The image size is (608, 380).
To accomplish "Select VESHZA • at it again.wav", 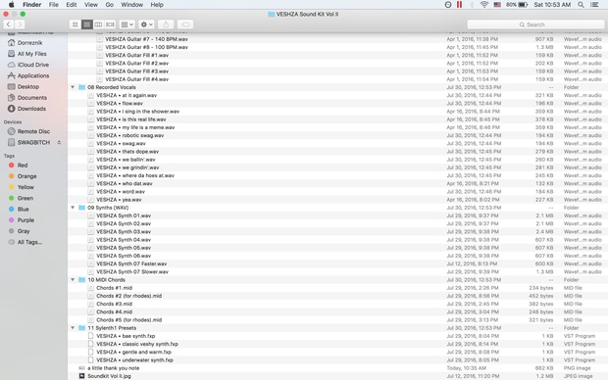I will tap(127, 95).
